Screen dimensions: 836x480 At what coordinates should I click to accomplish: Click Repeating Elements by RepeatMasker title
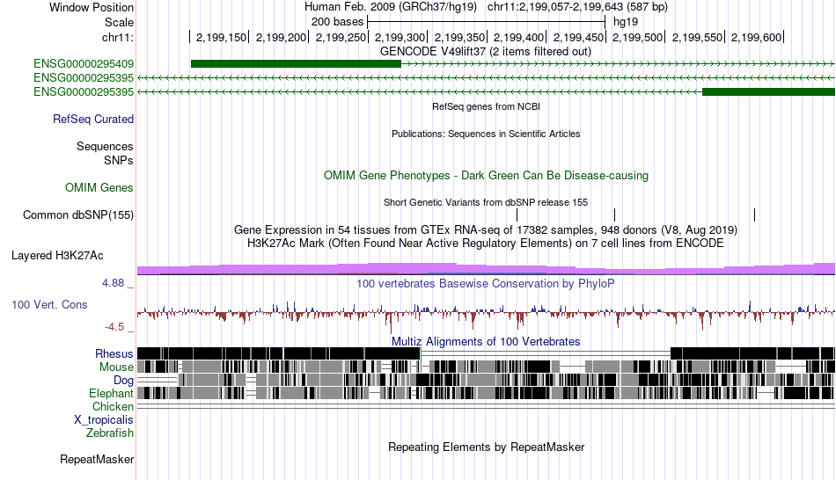pyautogui.click(x=487, y=447)
